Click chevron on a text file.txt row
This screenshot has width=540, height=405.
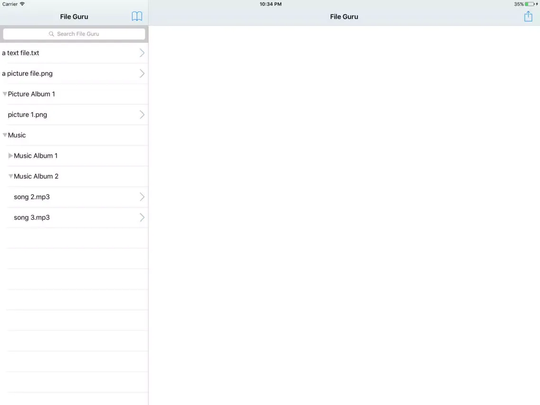point(142,53)
